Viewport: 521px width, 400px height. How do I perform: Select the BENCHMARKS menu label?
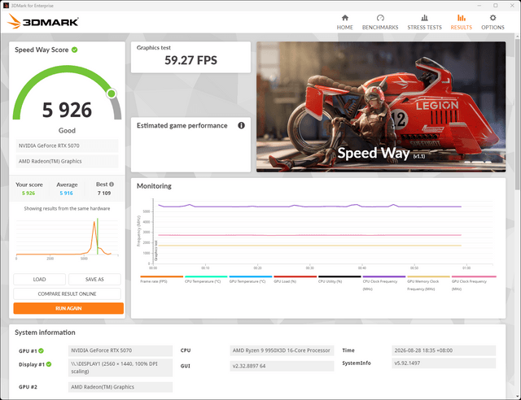click(380, 27)
